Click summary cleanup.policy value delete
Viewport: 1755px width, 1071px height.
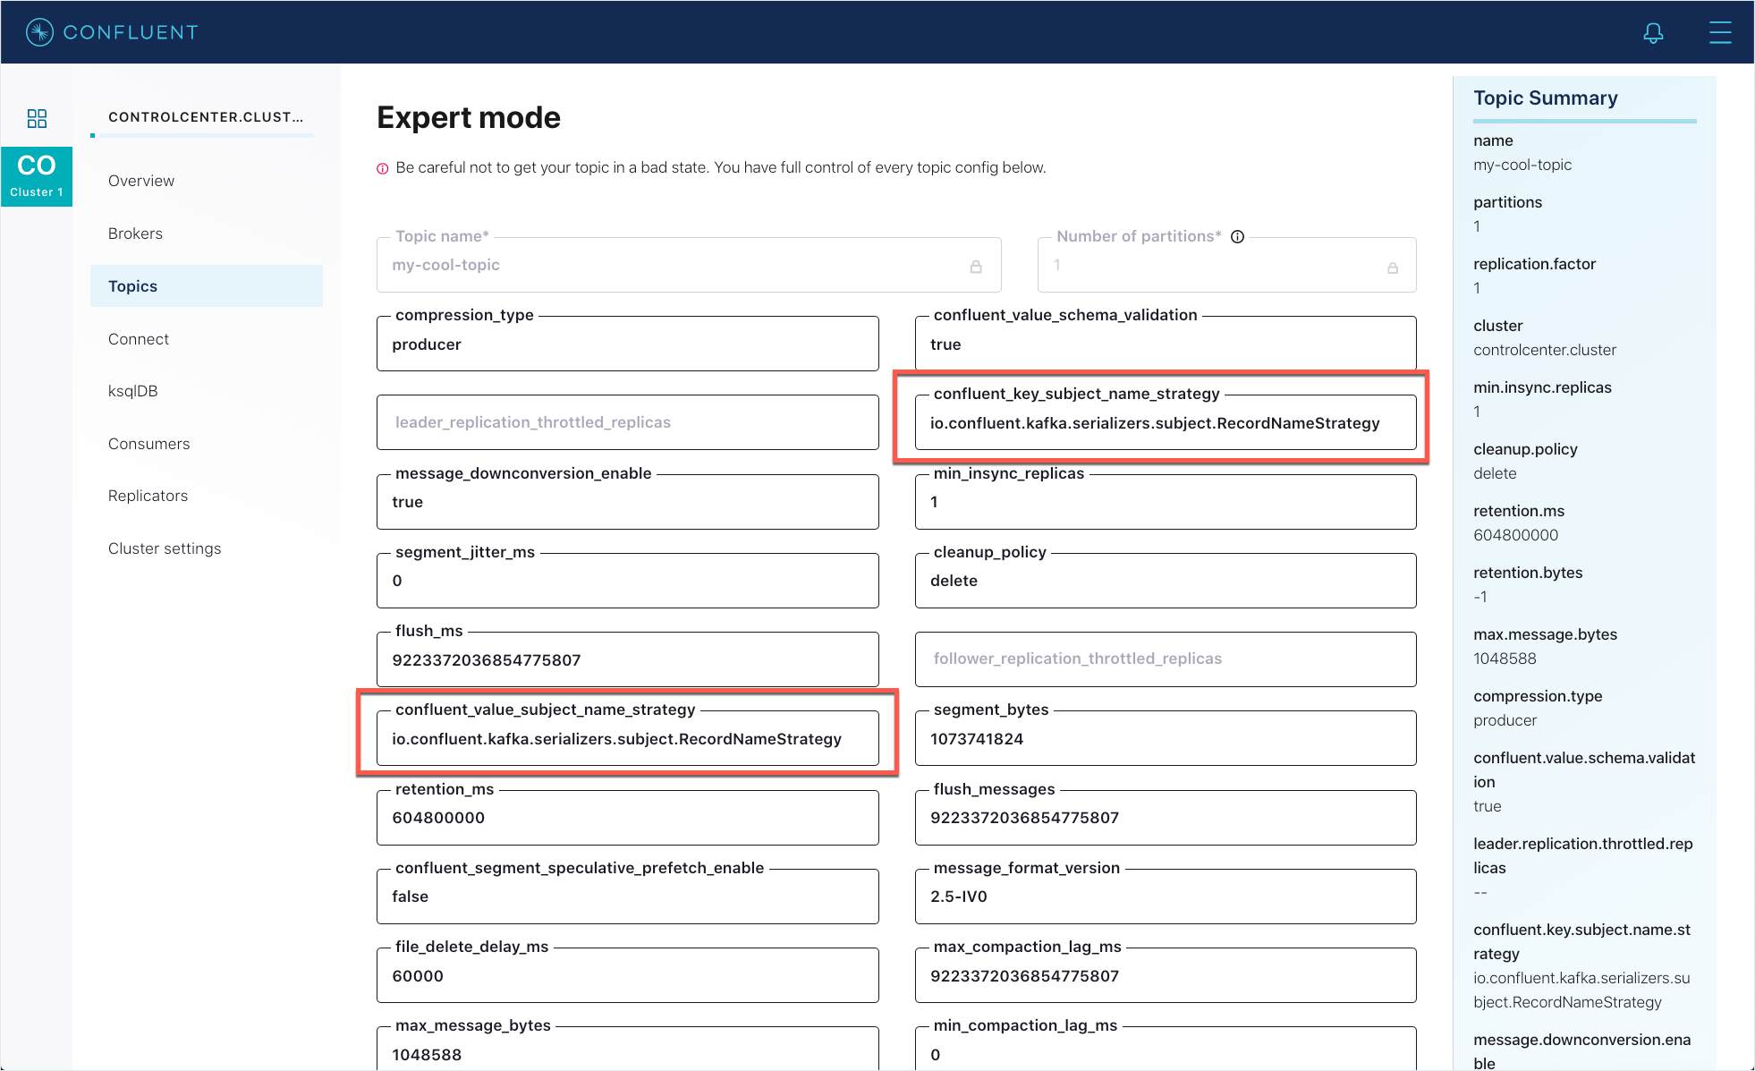click(x=1495, y=473)
